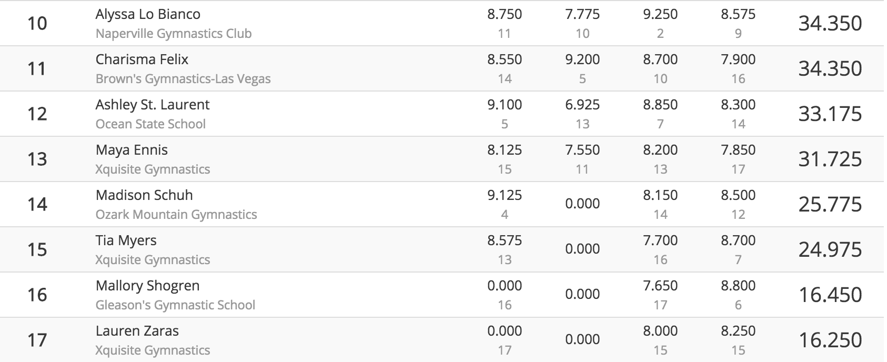Open Brown's Gymnastics-Las Vegas team link
This screenshot has width=887, height=362.
pos(183,79)
